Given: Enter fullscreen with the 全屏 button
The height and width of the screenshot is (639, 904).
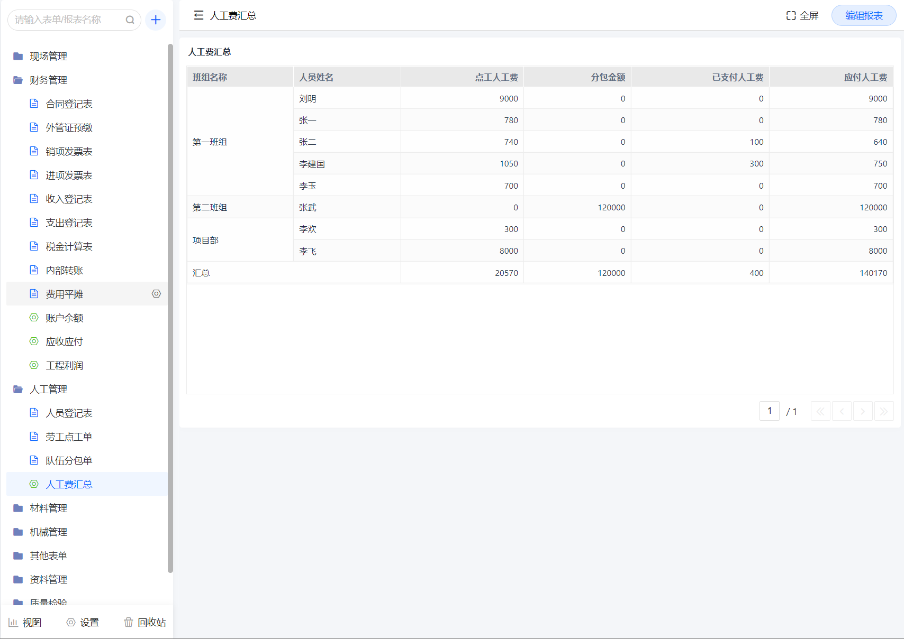Looking at the screenshot, I should click(x=802, y=16).
